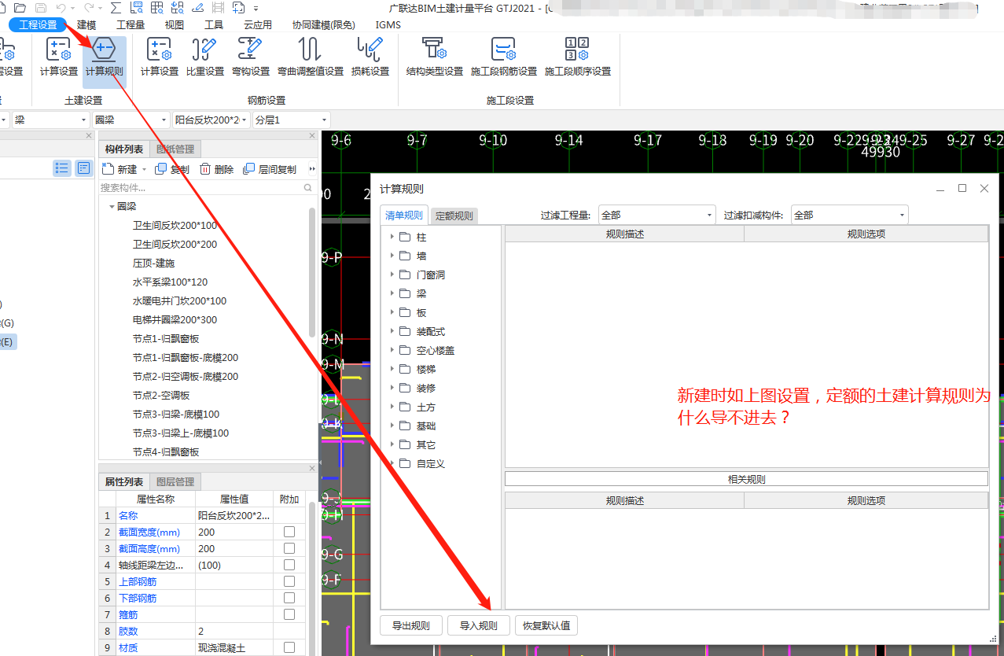Click the 导入规则 button

click(x=479, y=626)
